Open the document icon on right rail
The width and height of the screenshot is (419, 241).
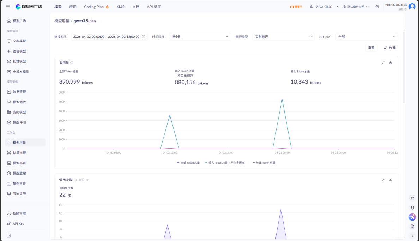click(x=412, y=226)
